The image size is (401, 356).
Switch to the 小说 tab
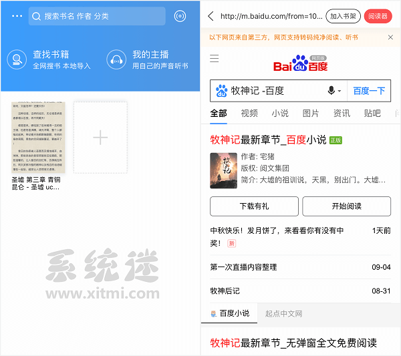(280, 114)
